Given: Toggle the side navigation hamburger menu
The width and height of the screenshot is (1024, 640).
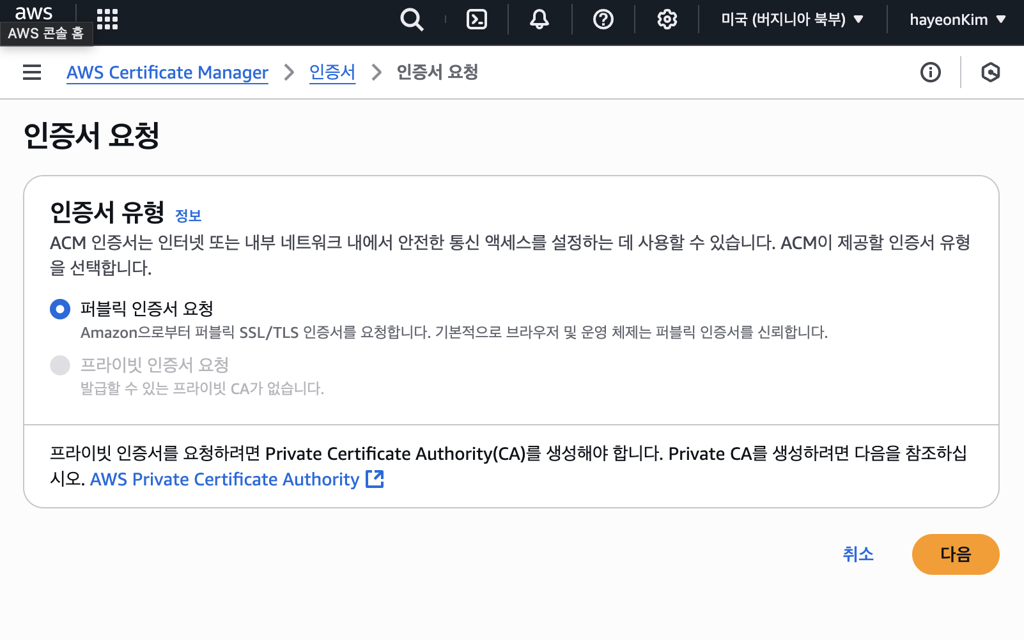Looking at the screenshot, I should click(32, 72).
